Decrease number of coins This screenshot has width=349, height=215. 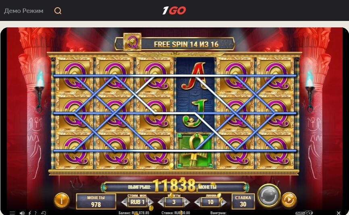161,203
